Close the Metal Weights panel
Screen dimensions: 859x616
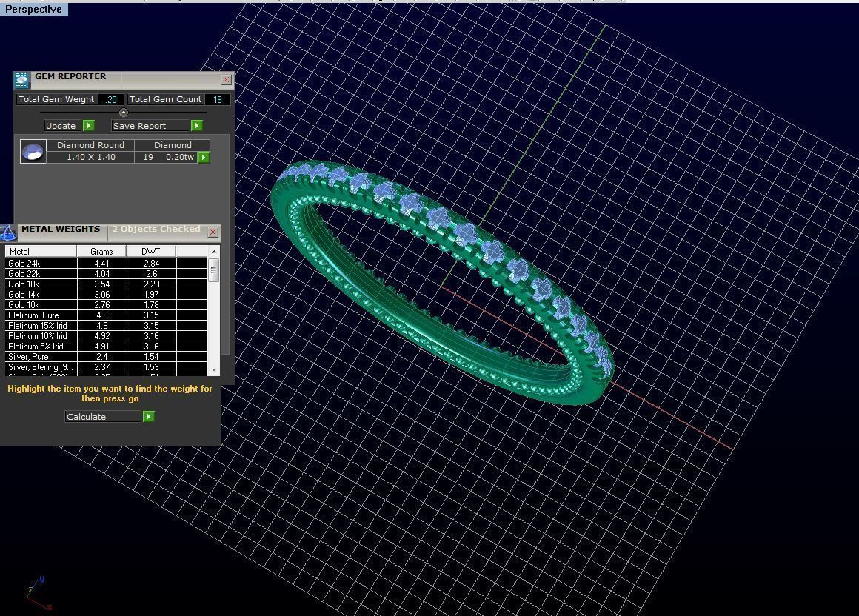[x=213, y=232]
